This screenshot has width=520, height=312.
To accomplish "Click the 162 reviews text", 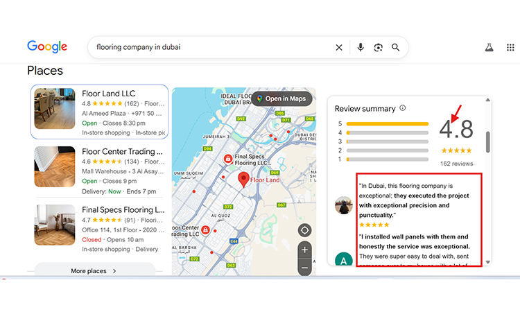I will (x=457, y=164).
